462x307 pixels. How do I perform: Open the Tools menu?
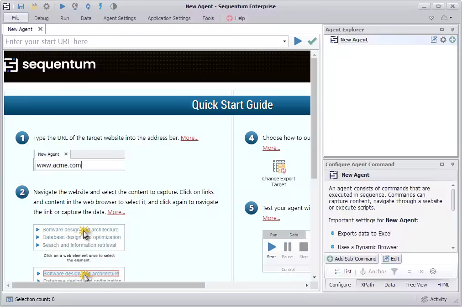pyautogui.click(x=208, y=18)
